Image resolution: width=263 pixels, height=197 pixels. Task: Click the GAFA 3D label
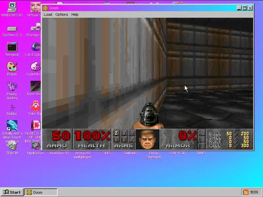(x=177, y=153)
